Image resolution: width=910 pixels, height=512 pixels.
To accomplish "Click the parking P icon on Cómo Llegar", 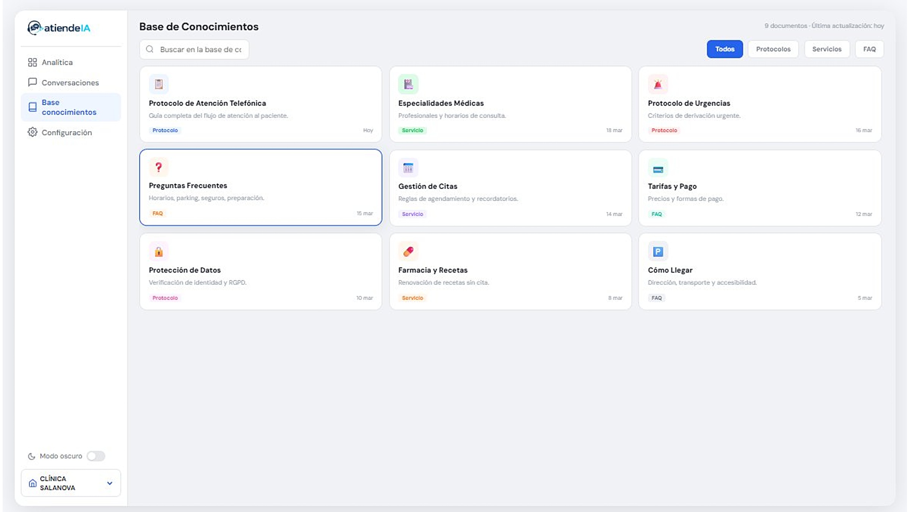I will coord(657,251).
